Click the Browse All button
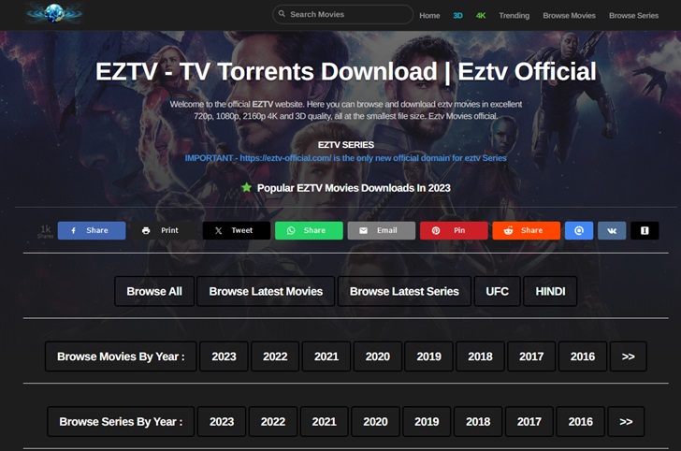 [154, 291]
